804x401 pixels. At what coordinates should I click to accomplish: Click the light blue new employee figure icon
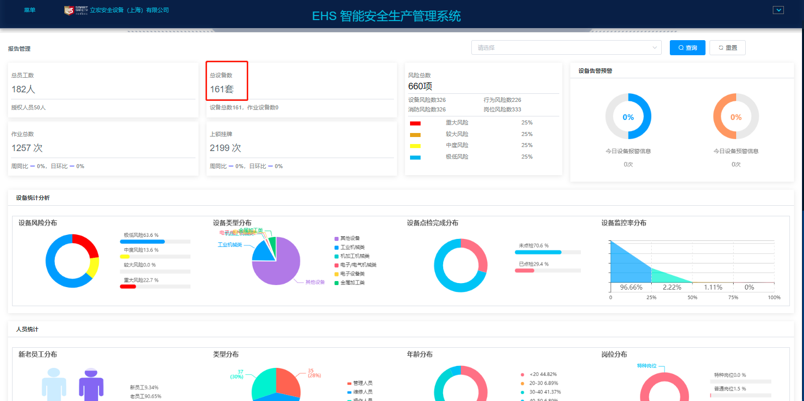(x=54, y=384)
